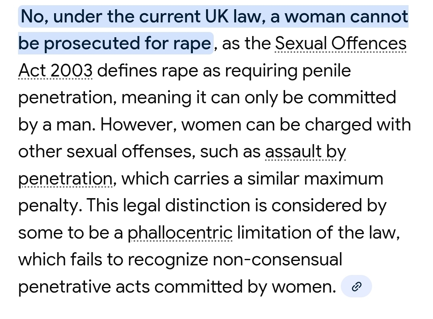Open the 'Sexual Offences' underlined link
The width and height of the screenshot is (433, 319).
(x=341, y=44)
